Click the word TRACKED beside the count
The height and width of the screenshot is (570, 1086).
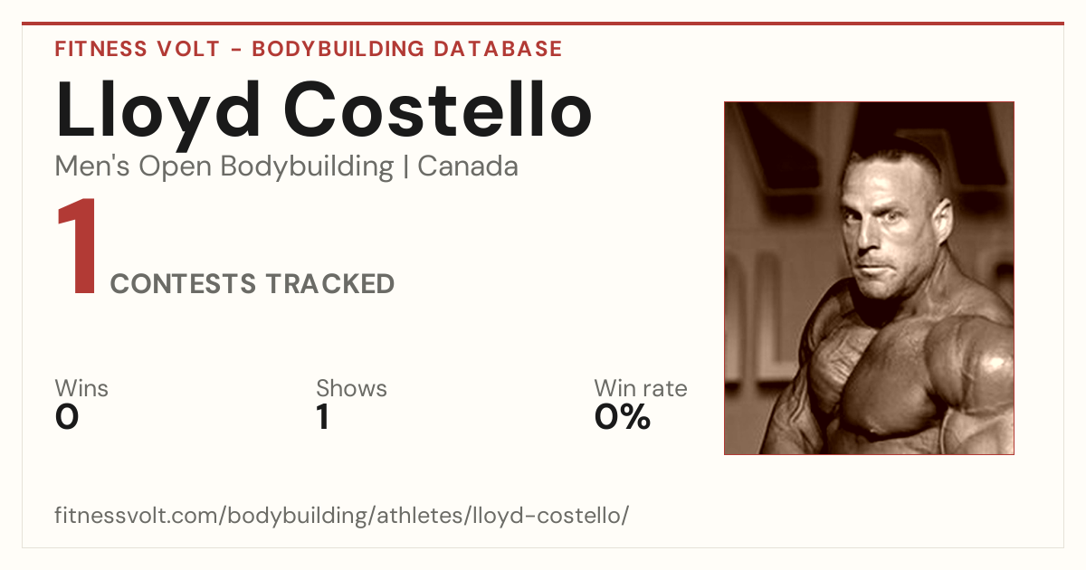coord(329,284)
